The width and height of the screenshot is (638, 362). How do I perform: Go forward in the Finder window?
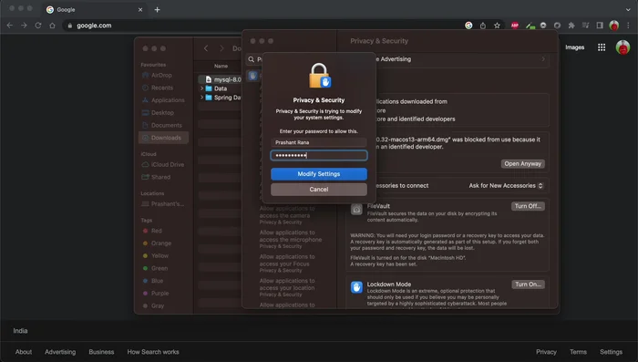coord(221,48)
